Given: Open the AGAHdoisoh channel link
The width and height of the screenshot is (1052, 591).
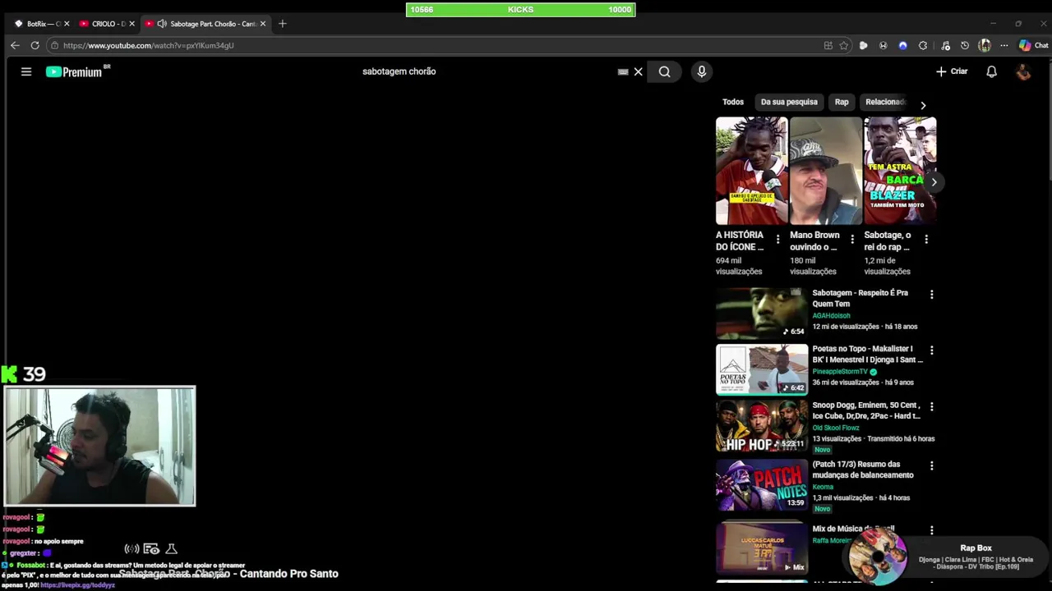Looking at the screenshot, I should 831,315.
